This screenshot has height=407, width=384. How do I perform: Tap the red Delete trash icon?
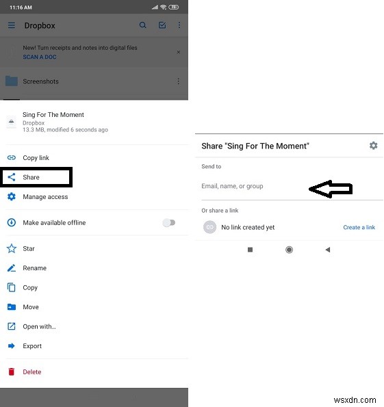coord(12,372)
